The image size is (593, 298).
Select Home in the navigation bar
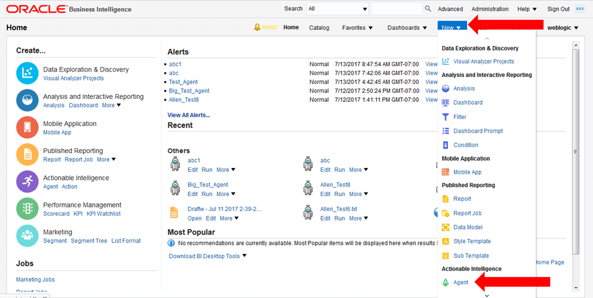pyautogui.click(x=291, y=27)
